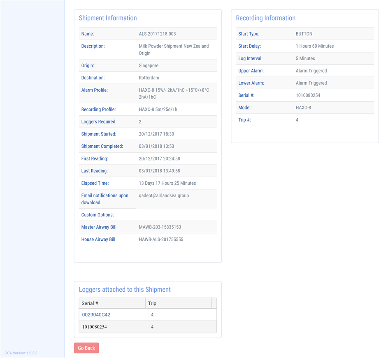
Task: Click the Origin value Singapore
Action: click(x=149, y=65)
